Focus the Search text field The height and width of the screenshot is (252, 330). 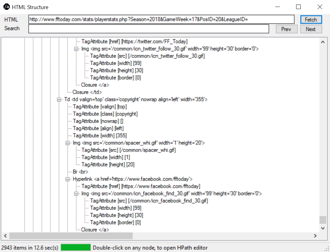pos(149,29)
